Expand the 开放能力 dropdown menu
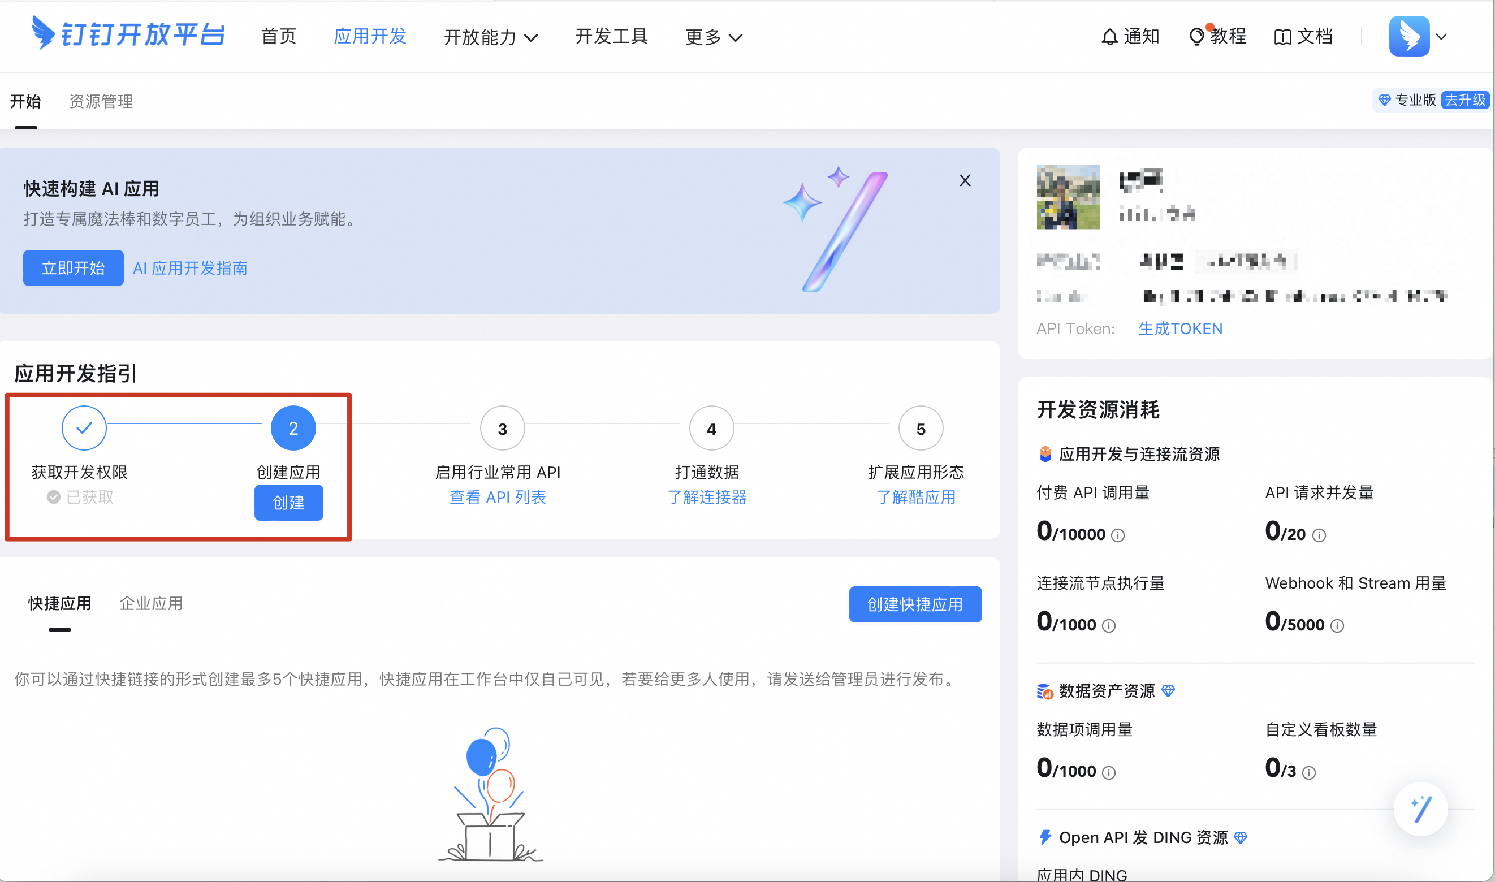 click(x=490, y=37)
